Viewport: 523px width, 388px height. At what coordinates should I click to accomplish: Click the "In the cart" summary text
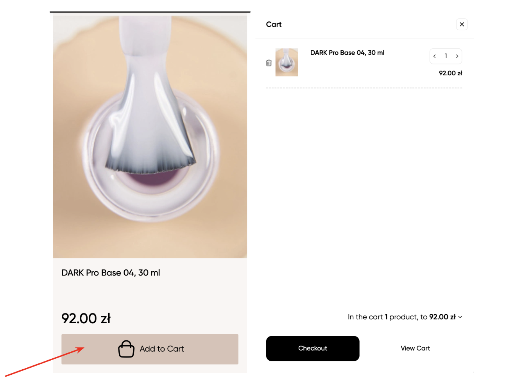click(x=365, y=317)
